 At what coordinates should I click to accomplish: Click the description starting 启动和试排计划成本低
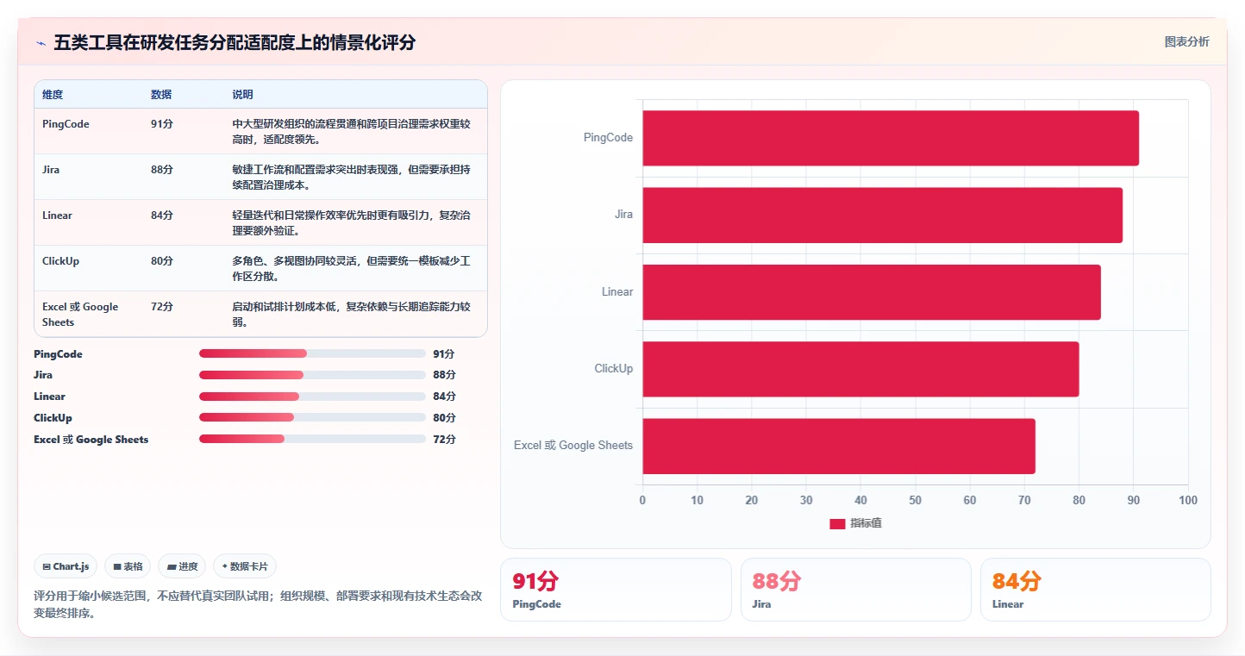coord(352,315)
